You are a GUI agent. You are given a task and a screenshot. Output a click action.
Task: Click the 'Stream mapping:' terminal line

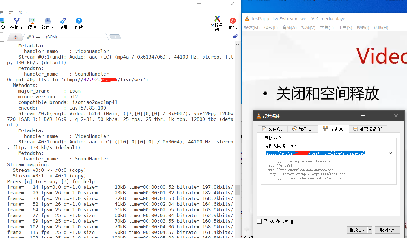[x=28, y=164]
